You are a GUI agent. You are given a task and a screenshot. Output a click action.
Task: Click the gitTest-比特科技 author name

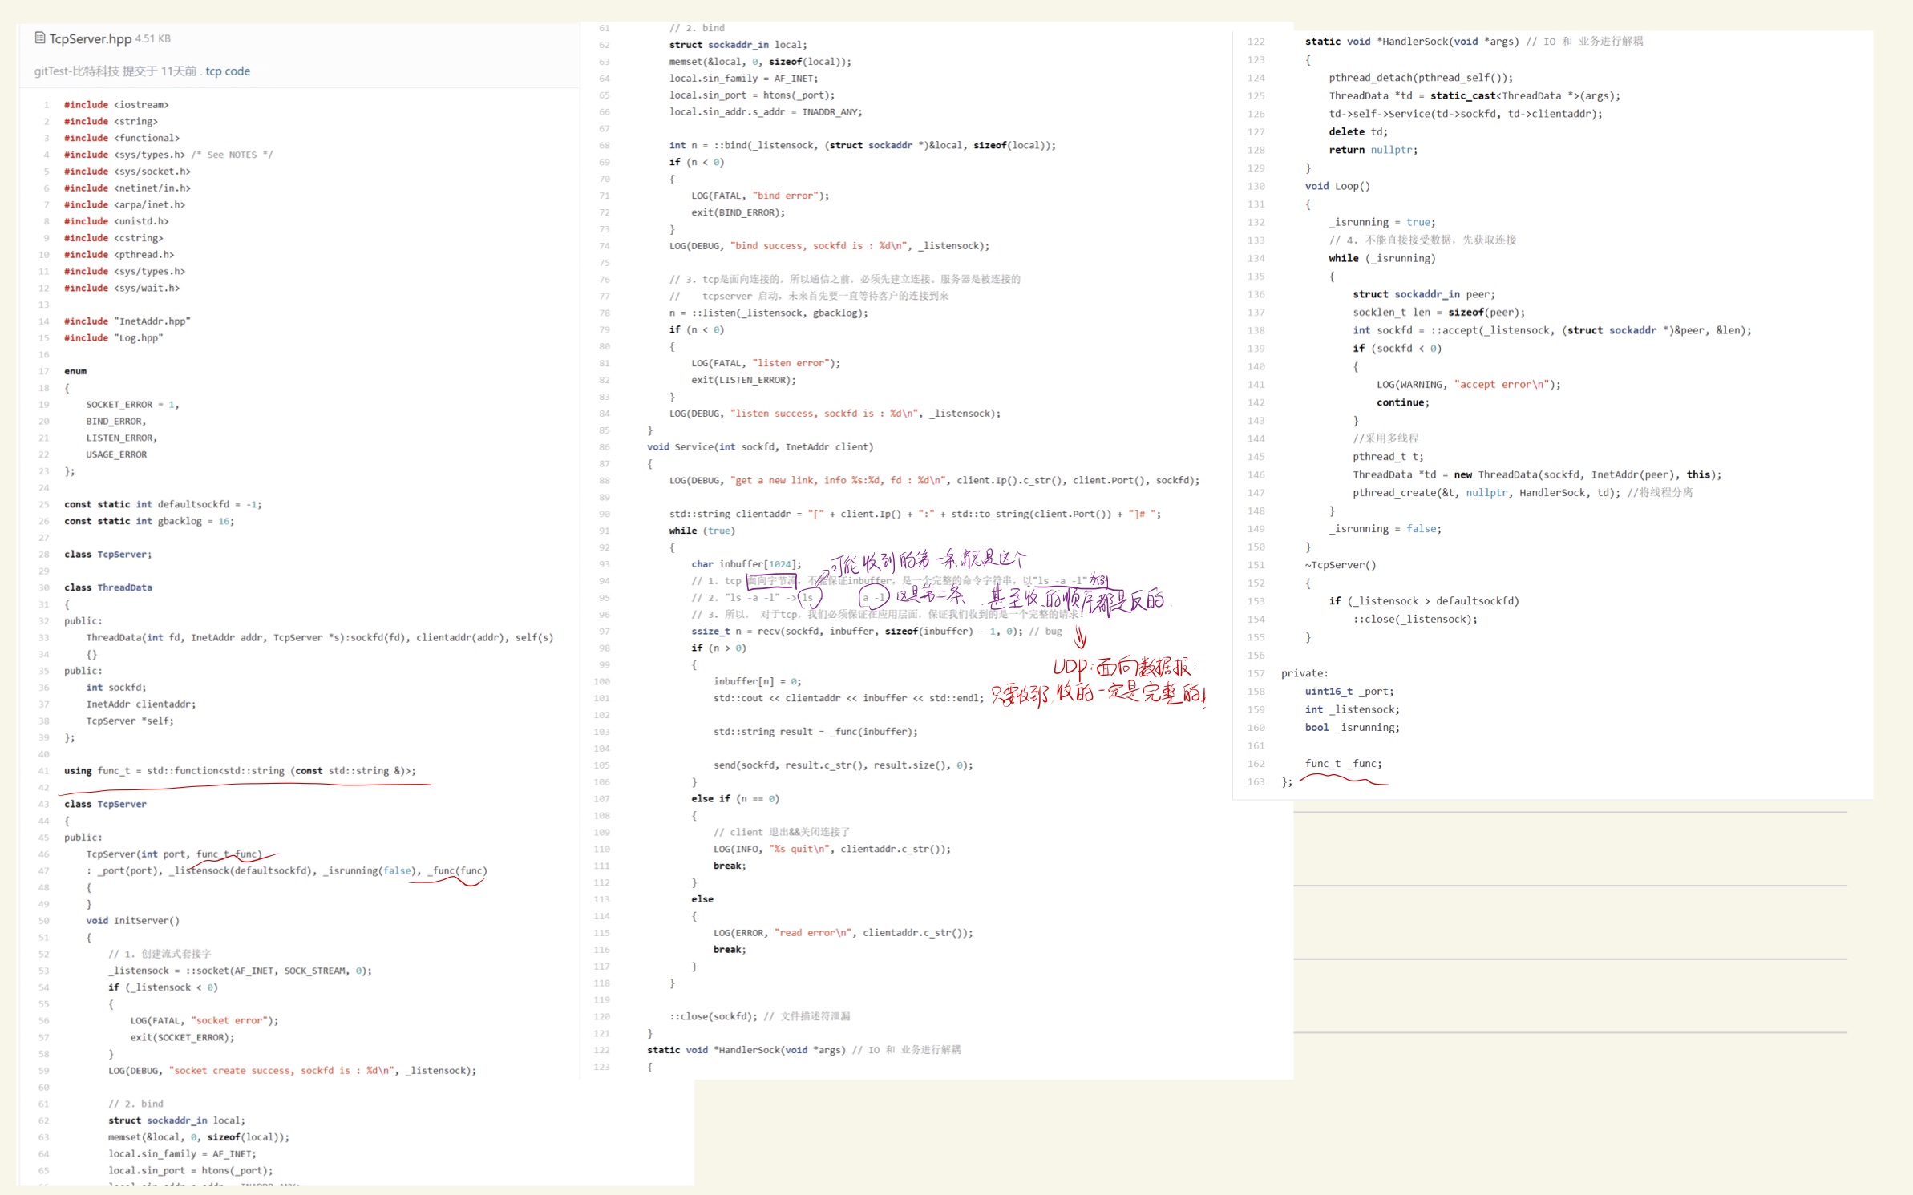77,71
